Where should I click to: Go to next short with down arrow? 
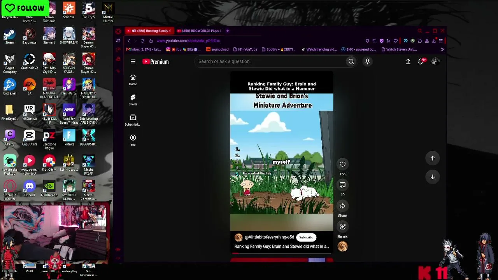point(432,177)
